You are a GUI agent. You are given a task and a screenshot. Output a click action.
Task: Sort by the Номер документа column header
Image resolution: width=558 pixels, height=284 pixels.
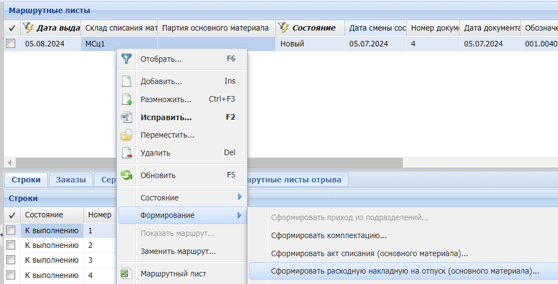click(x=433, y=28)
